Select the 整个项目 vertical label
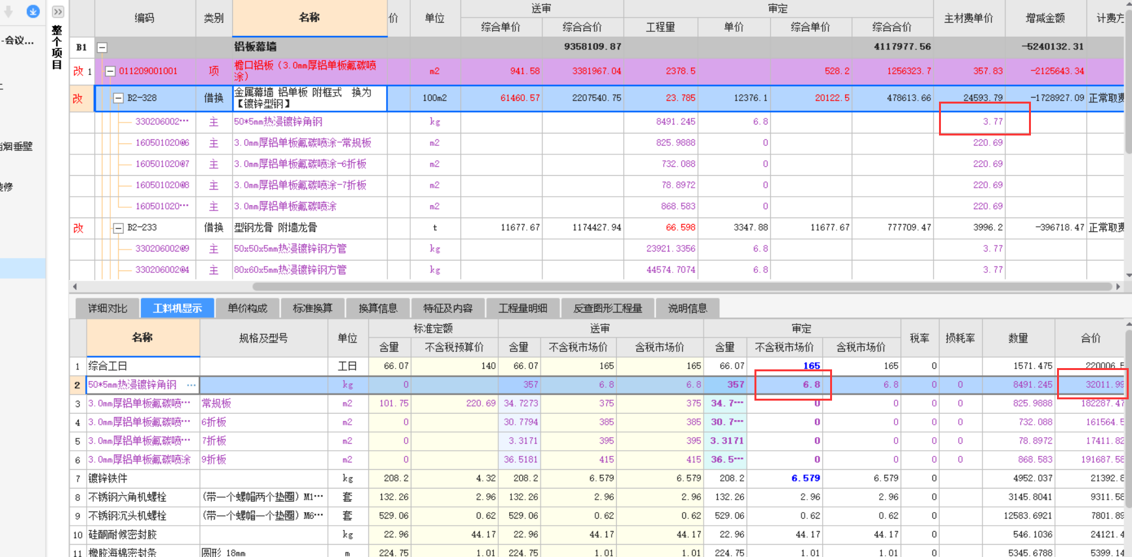Image resolution: width=1132 pixels, height=557 pixels. [57, 47]
